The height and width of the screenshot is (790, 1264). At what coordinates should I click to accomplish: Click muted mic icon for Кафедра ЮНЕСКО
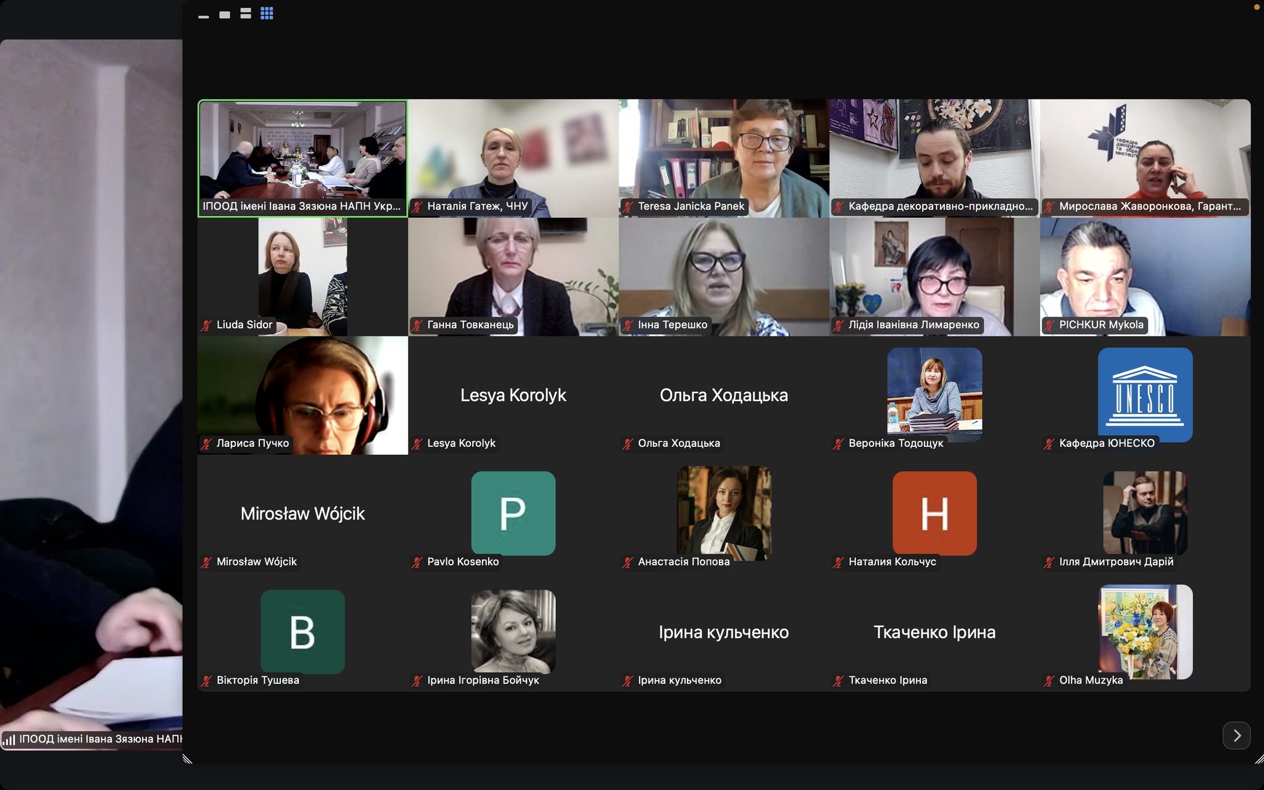pos(1049,444)
